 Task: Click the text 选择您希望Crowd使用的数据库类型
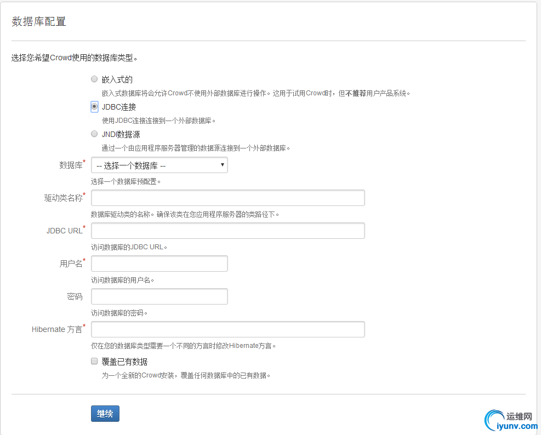click(74, 58)
